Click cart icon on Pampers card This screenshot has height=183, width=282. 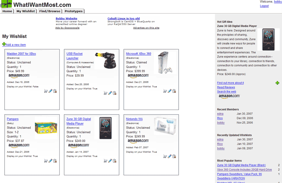pos(46,161)
